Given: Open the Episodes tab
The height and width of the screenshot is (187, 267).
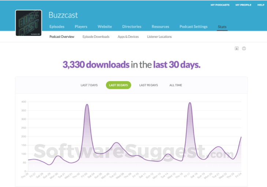Looking at the screenshot, I should (57, 27).
